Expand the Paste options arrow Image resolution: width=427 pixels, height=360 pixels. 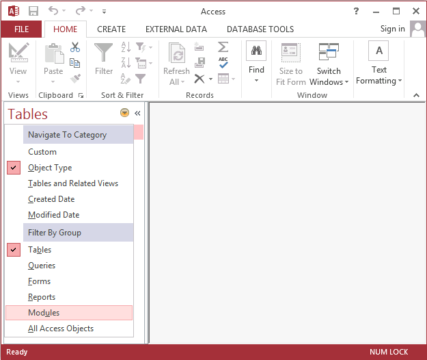tap(53, 81)
